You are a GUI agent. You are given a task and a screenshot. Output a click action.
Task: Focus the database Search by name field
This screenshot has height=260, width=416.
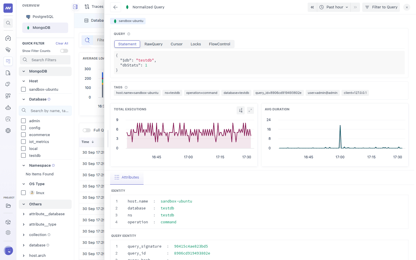[x=45, y=111]
